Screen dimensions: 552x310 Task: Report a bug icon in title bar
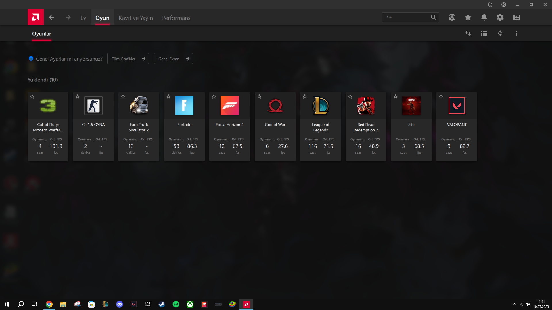coord(490,5)
